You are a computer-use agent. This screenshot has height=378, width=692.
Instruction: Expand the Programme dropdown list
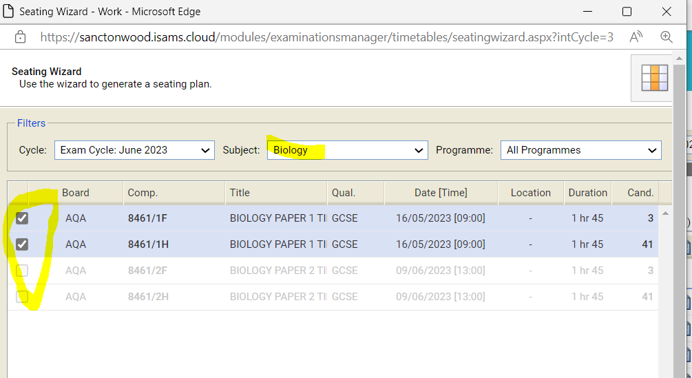(581, 150)
